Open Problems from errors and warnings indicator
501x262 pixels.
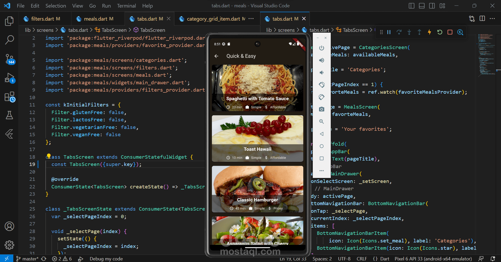point(62,259)
